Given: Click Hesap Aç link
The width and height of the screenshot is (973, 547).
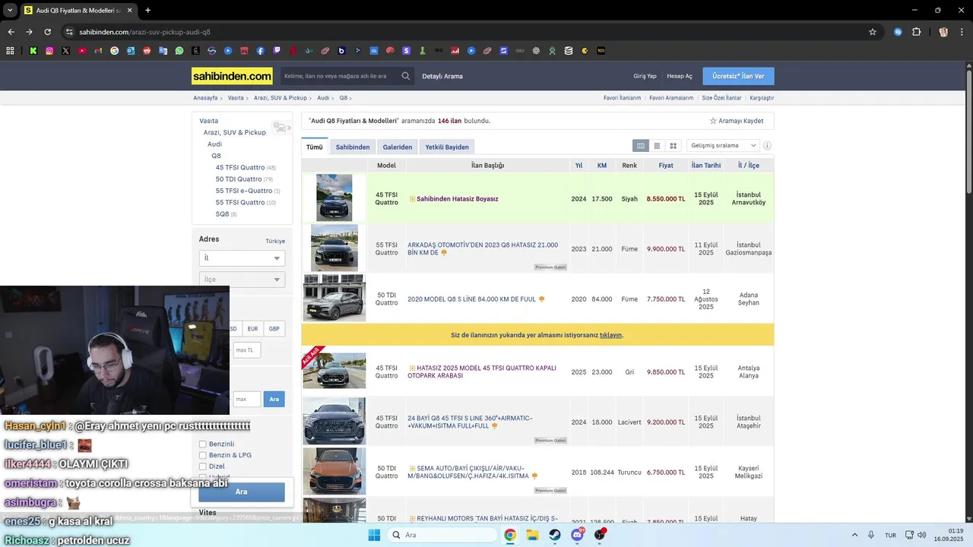Looking at the screenshot, I should tap(680, 76).
